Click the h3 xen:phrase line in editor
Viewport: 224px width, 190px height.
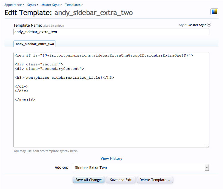click(64, 78)
